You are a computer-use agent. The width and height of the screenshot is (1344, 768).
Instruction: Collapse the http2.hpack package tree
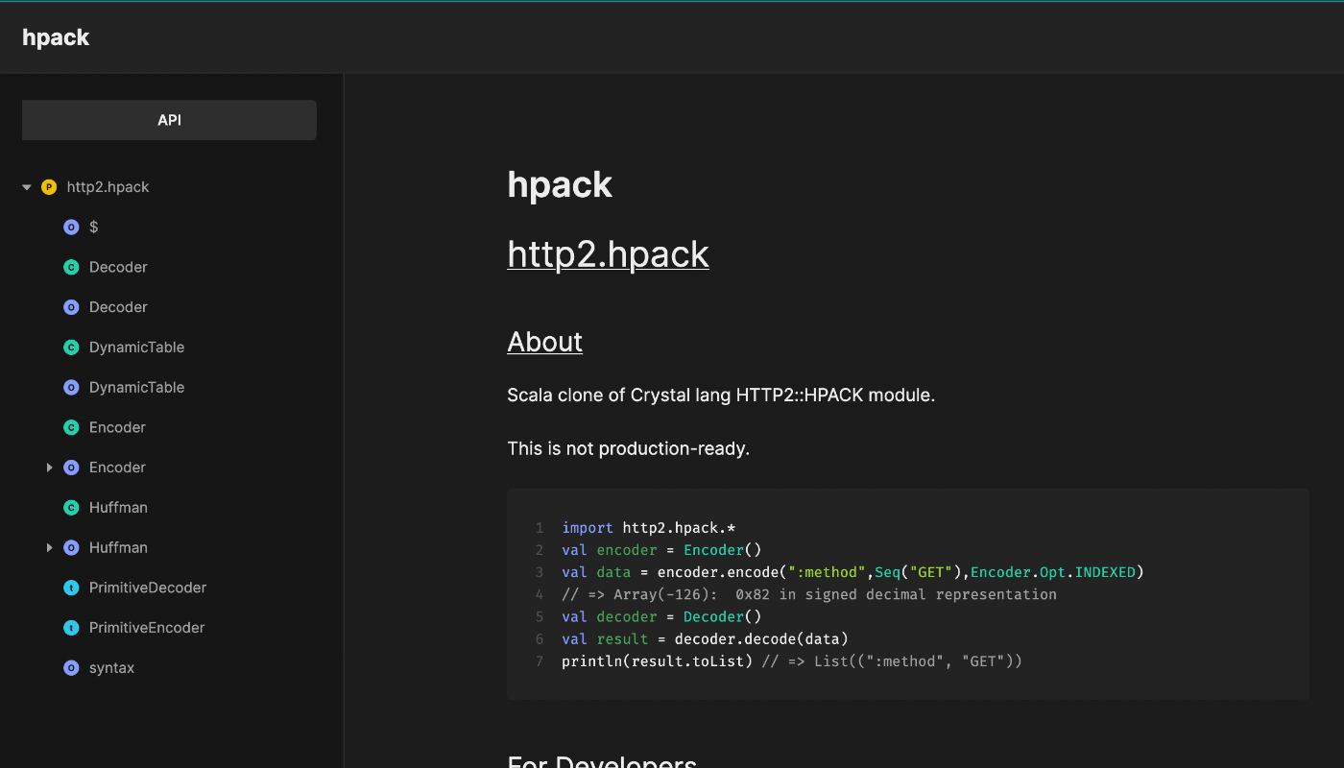tap(26, 186)
